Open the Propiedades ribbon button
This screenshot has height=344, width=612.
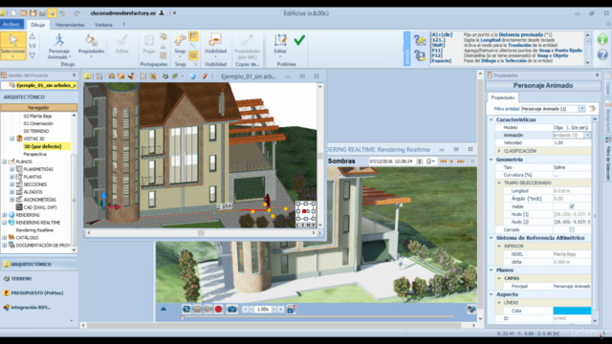pyautogui.click(x=91, y=46)
